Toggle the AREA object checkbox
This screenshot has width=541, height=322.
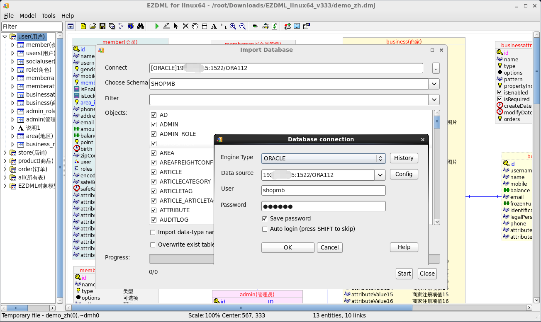(154, 153)
